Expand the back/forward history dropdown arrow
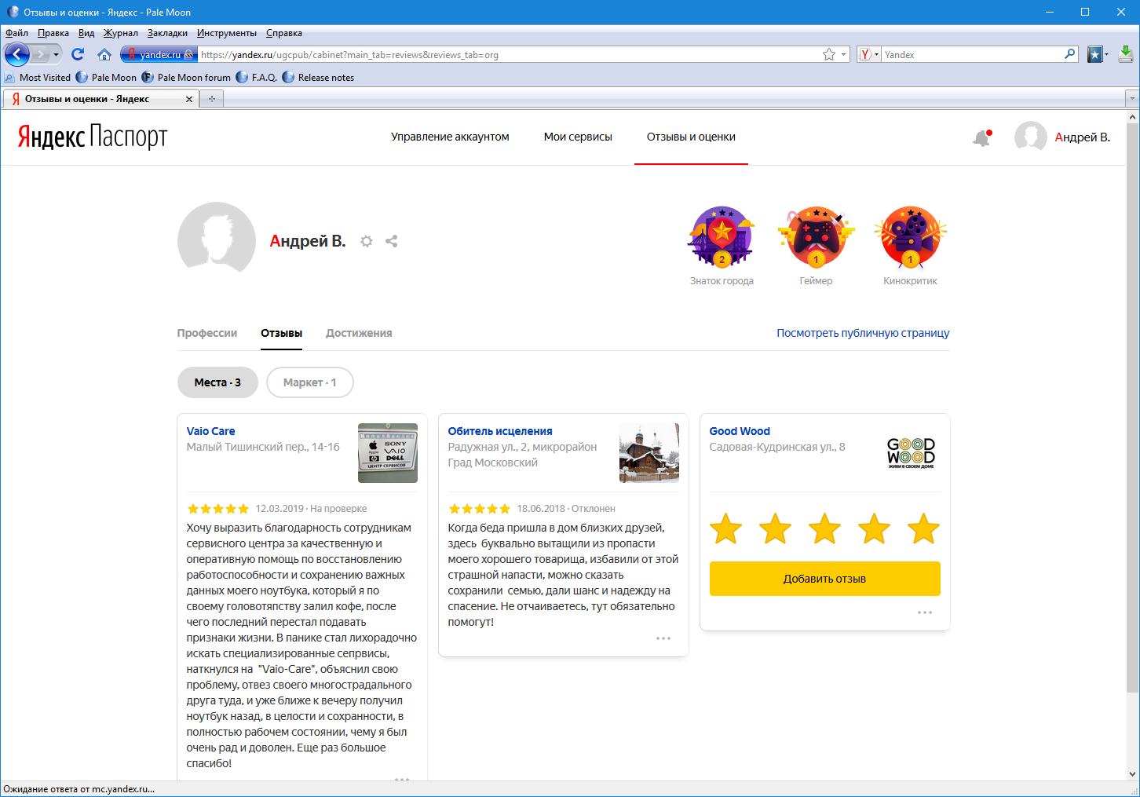The width and height of the screenshot is (1140, 797). (56, 55)
